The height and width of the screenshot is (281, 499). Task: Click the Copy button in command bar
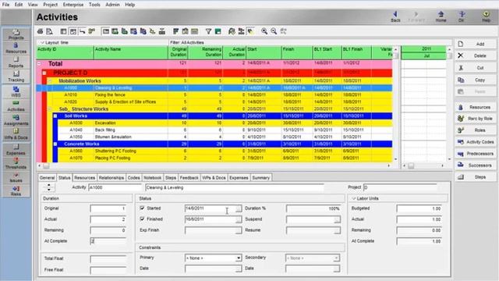click(x=476, y=80)
